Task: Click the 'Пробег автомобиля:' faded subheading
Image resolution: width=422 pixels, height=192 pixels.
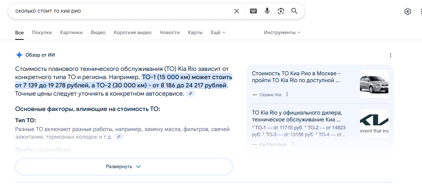Action: tap(43, 150)
